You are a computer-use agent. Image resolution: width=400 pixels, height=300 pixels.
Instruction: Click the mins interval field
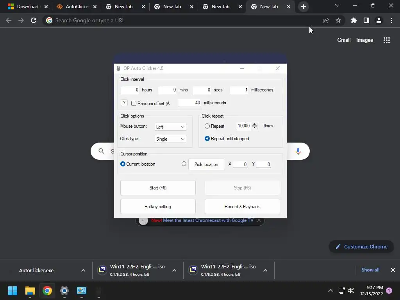click(167, 90)
